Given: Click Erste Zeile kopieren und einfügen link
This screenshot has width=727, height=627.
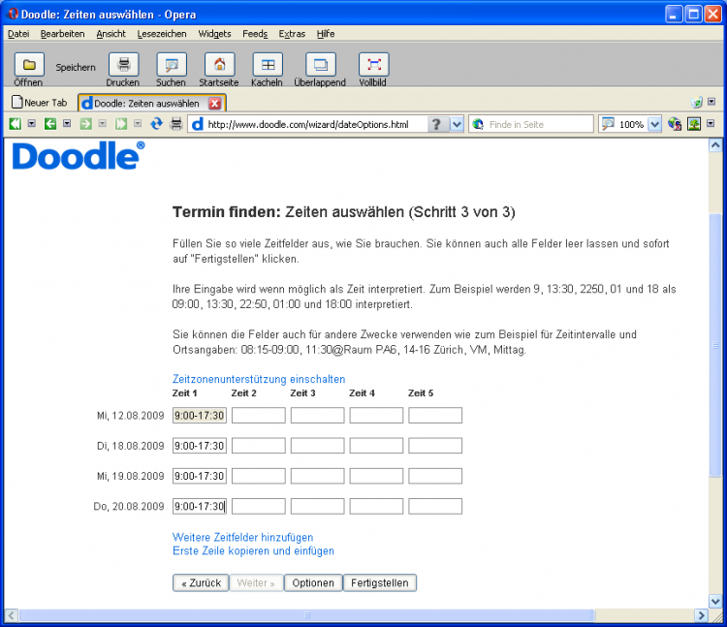Looking at the screenshot, I should (253, 551).
